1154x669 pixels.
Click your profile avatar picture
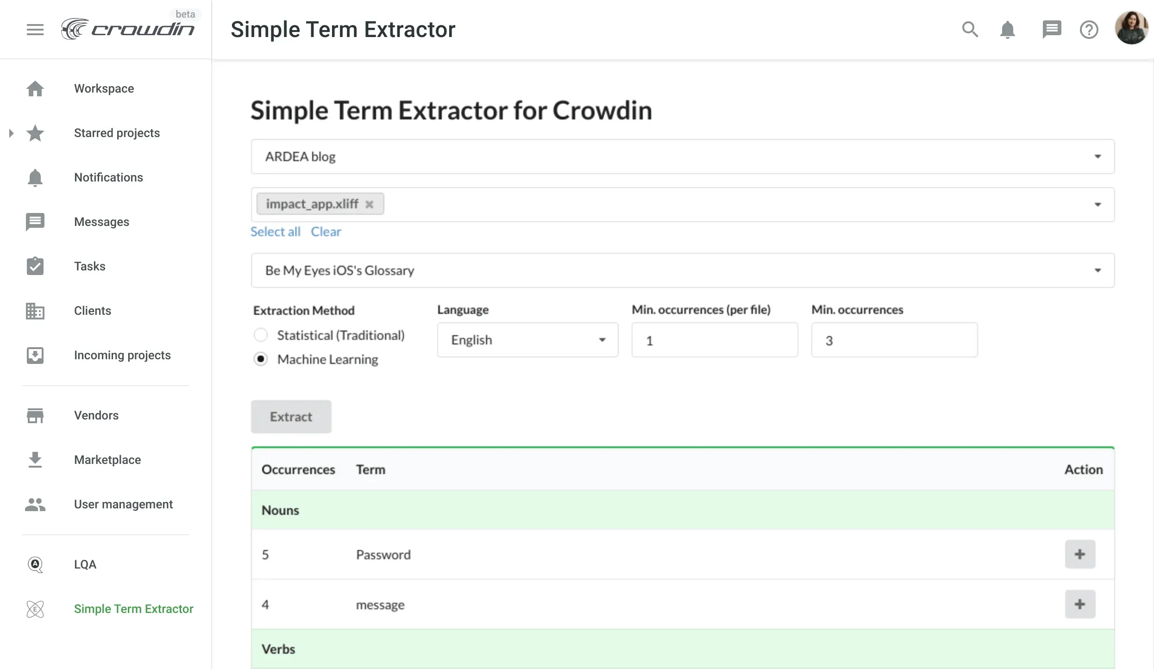pos(1131,29)
